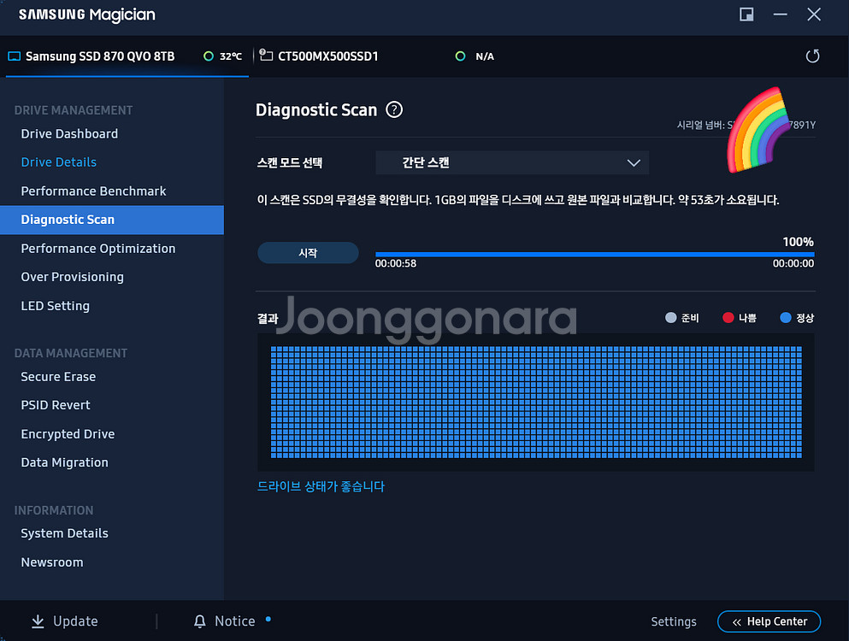Click the Samsung Magician title logo
The width and height of the screenshot is (849, 641).
(86, 15)
